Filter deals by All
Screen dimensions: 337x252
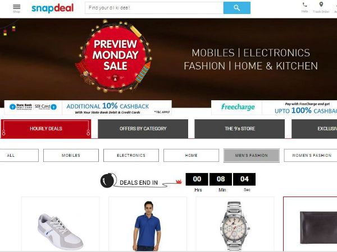tap(19, 155)
